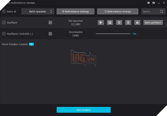Open the folder icon in title bar
The image size is (167, 116).
[153, 3]
